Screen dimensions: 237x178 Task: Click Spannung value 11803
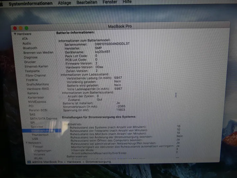(120, 110)
